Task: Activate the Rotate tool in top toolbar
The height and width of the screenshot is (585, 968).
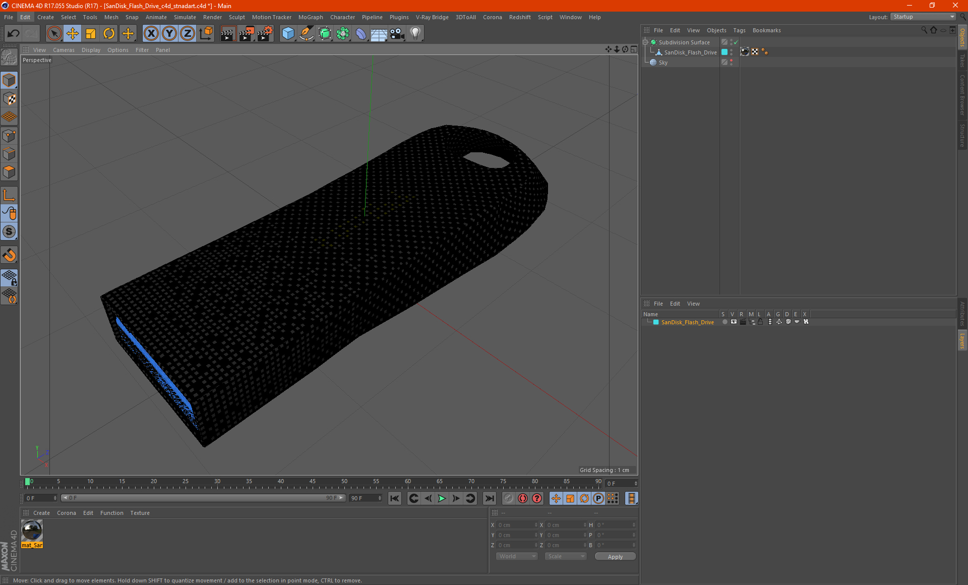Action: click(109, 34)
